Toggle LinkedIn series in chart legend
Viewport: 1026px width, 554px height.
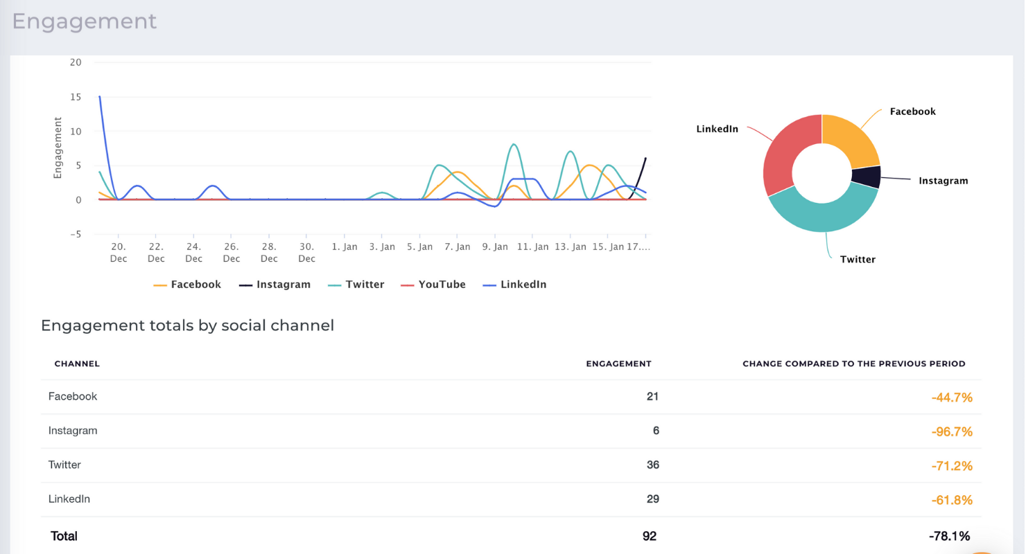(514, 285)
